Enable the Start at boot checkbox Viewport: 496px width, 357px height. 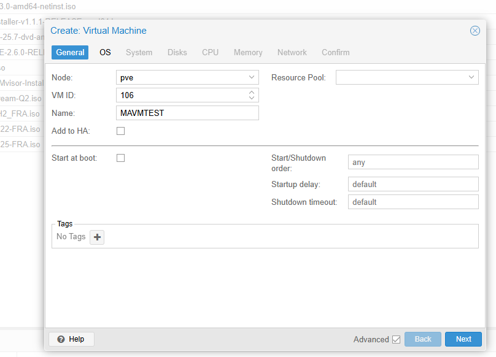(120, 158)
